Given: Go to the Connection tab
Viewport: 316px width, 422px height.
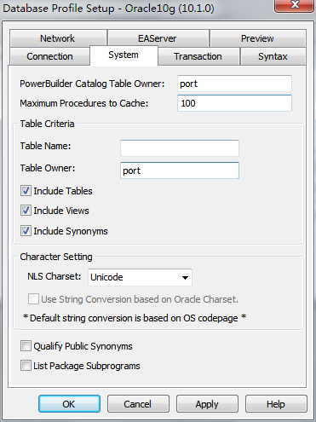Looking at the screenshot, I should tap(49, 56).
